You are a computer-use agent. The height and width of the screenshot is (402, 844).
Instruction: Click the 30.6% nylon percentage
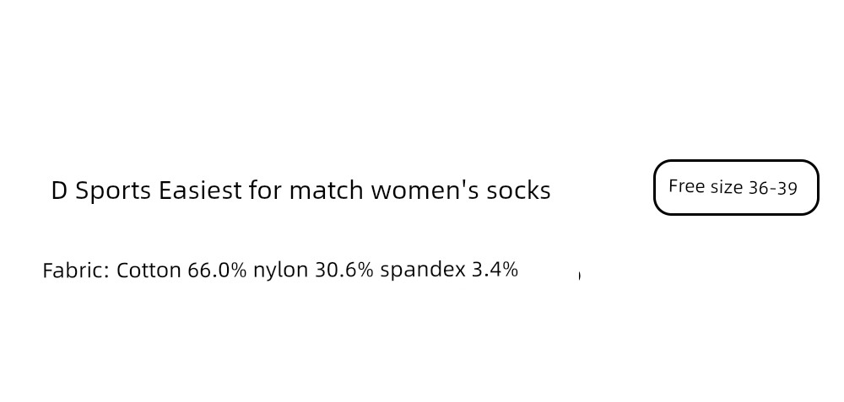pos(344,270)
